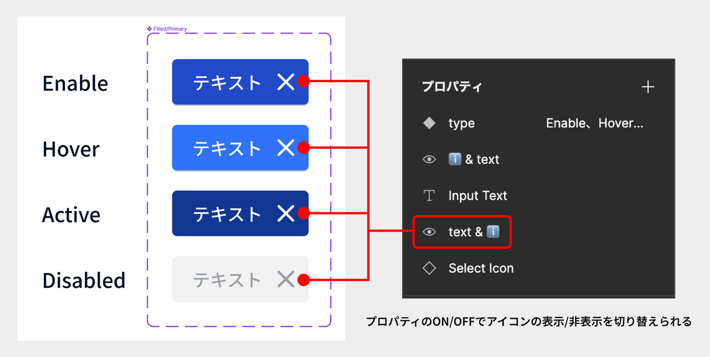The width and height of the screenshot is (710, 357).
Task: Open the type variant property row
Action: (x=538, y=123)
